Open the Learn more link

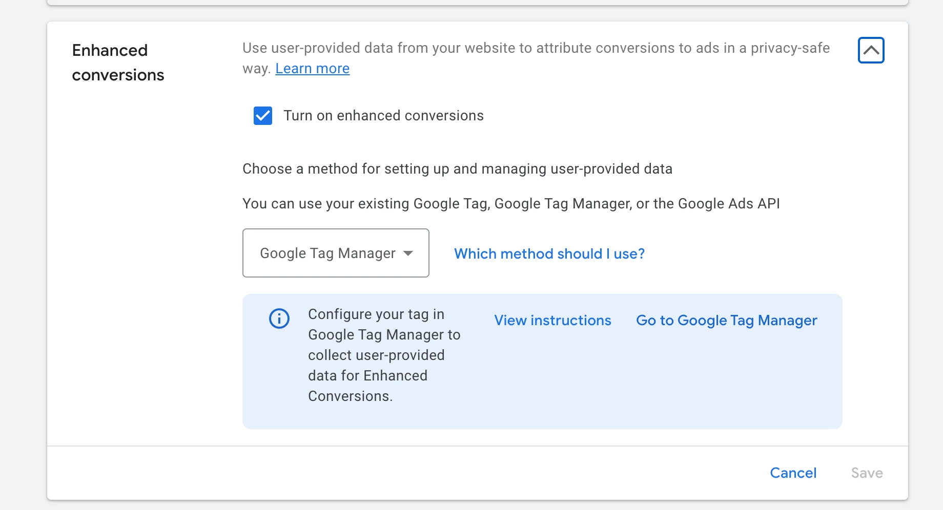(312, 69)
